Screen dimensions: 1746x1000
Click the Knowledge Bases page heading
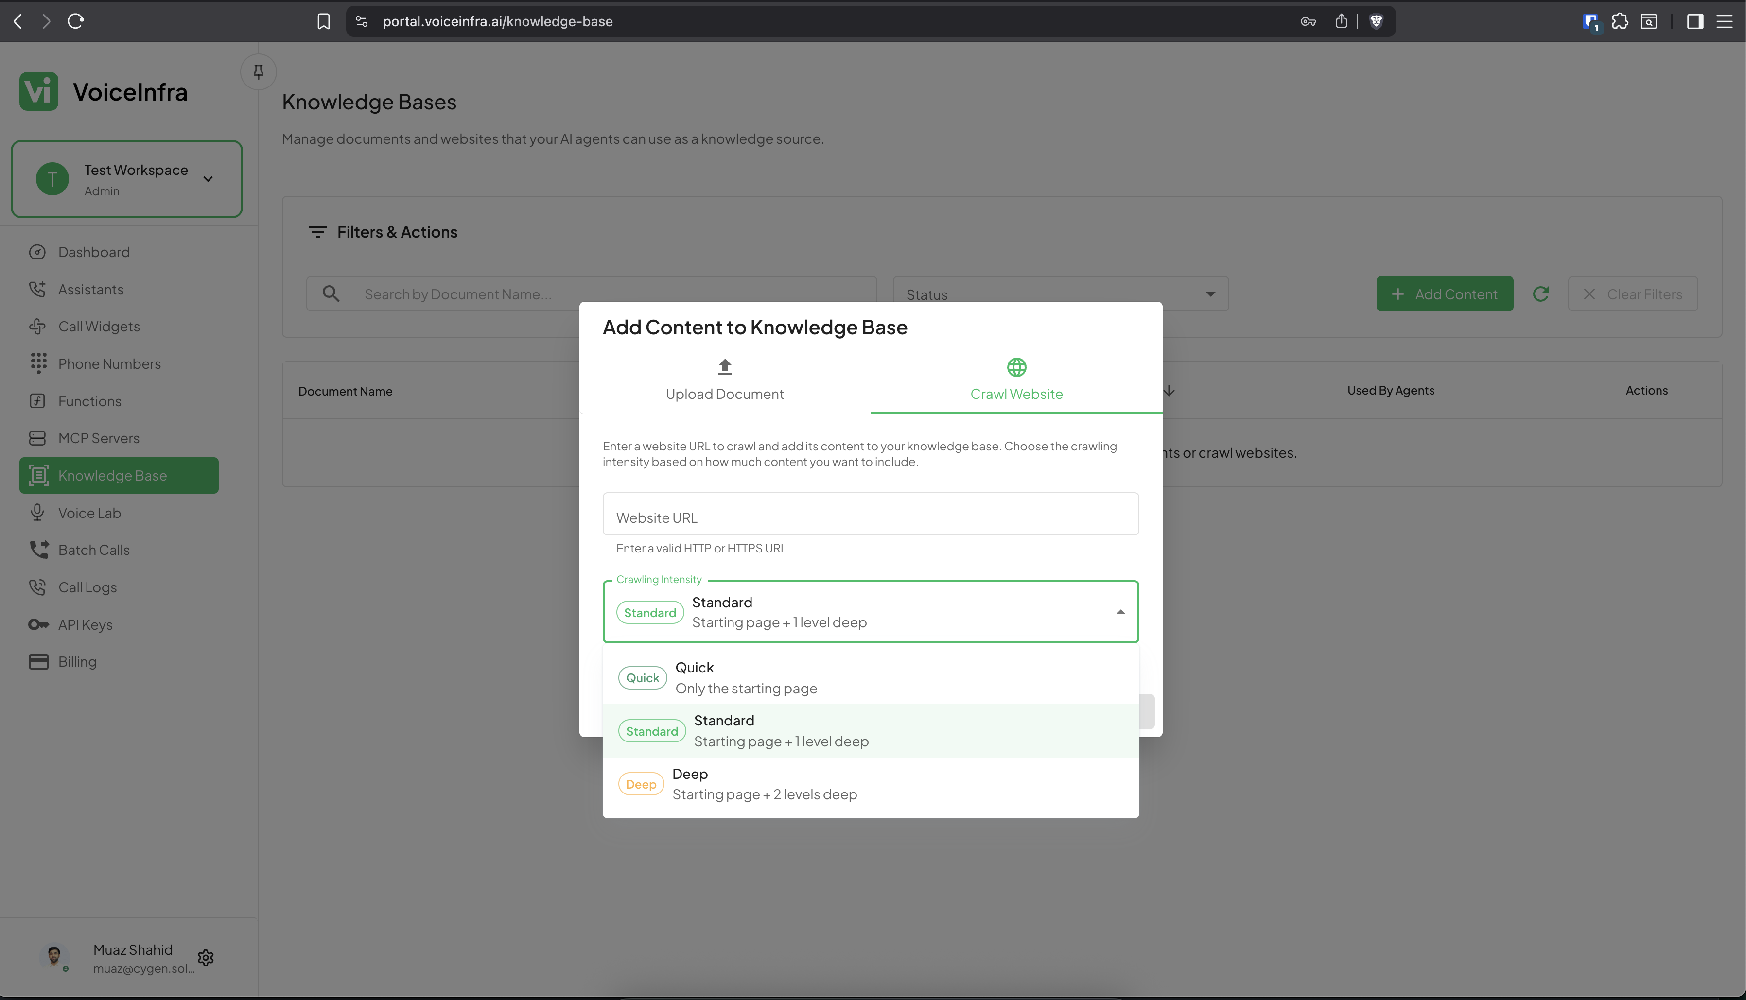pyautogui.click(x=369, y=102)
